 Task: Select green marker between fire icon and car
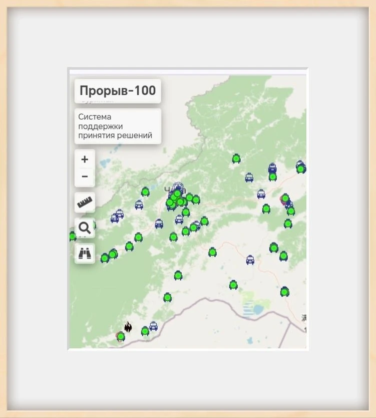pos(145,331)
